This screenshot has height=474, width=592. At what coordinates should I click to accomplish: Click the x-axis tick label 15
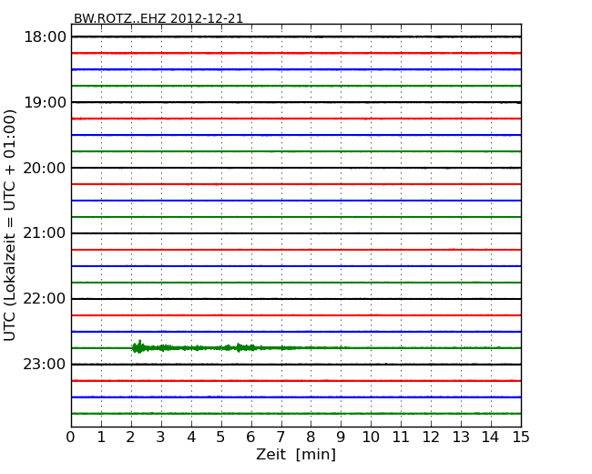pos(521,437)
